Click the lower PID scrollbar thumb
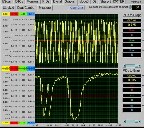This screenshot has width=144, height=128. click(137, 121)
